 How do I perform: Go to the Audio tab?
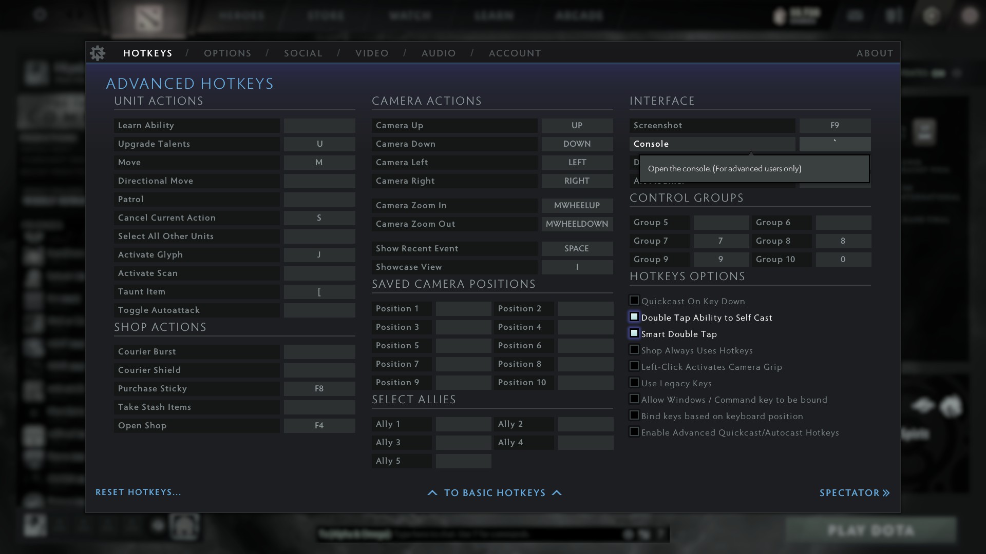pos(439,53)
